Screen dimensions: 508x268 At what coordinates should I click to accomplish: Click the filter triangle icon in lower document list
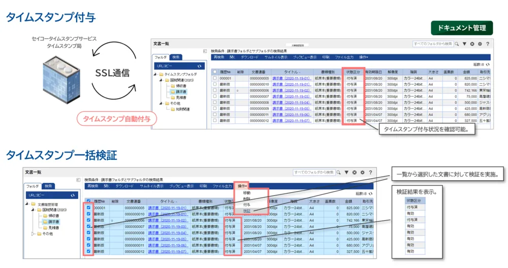[x=346, y=173]
